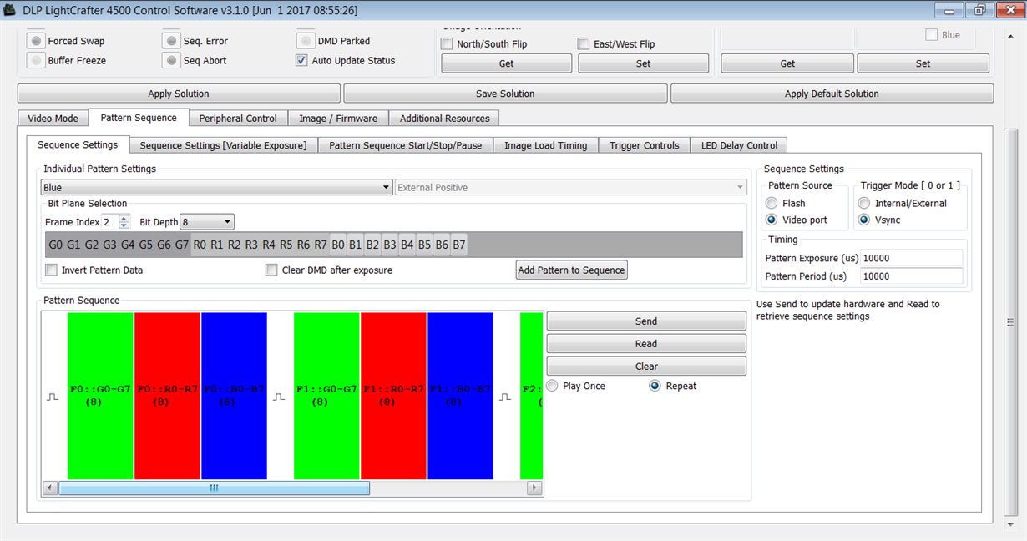
Task: Select the R7 bit plane button
Action: (321, 245)
